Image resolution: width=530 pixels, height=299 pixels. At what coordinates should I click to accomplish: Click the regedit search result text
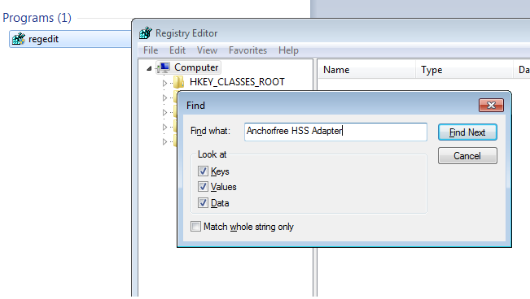click(44, 39)
